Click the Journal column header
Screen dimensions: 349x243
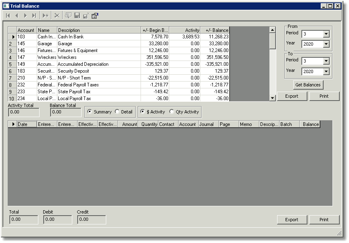pos(208,124)
